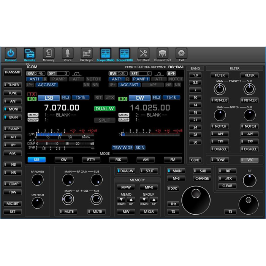
Task: Click memory channel UP arrow
Action: [131, 199]
